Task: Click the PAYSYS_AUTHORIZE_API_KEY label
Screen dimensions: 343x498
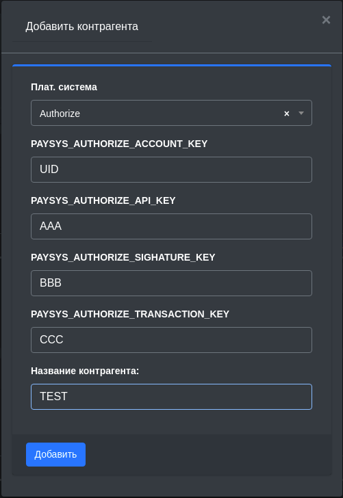Action: pyautogui.click(x=103, y=200)
